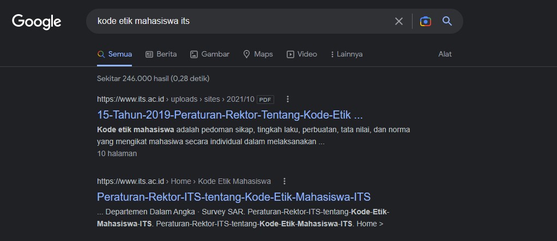Switch to the Gambar tab
The image size is (557, 241).
click(x=210, y=54)
